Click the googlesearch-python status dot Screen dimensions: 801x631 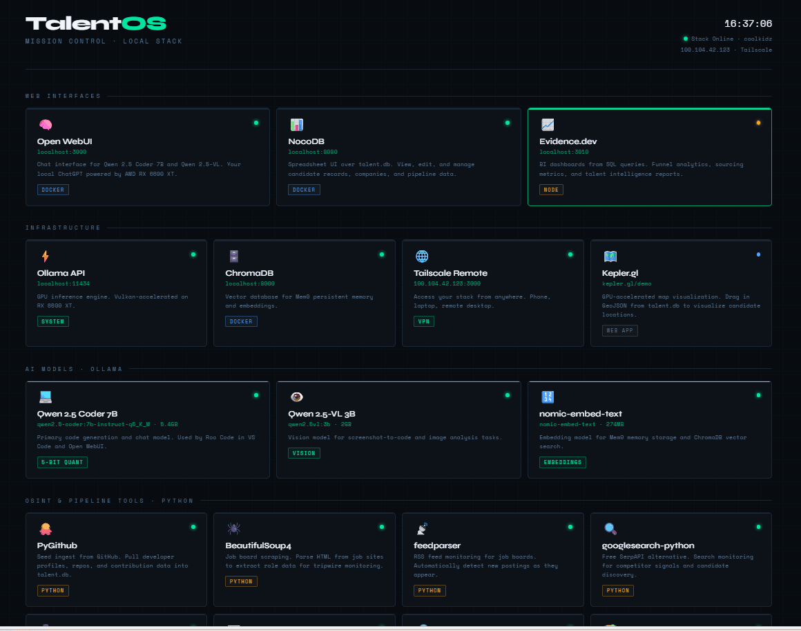[x=758, y=527]
